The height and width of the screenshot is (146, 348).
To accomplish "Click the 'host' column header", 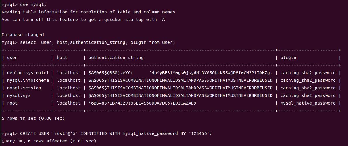I will [x=62, y=58].
